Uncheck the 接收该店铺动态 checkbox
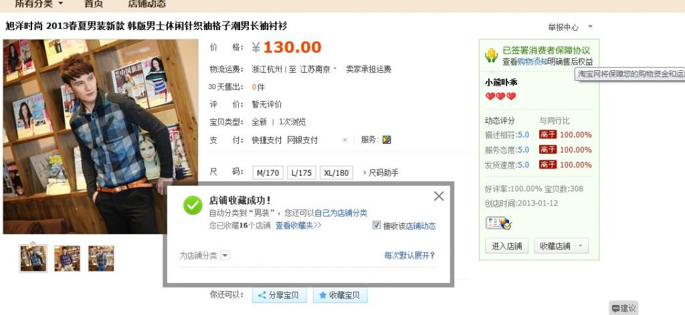 click(377, 225)
